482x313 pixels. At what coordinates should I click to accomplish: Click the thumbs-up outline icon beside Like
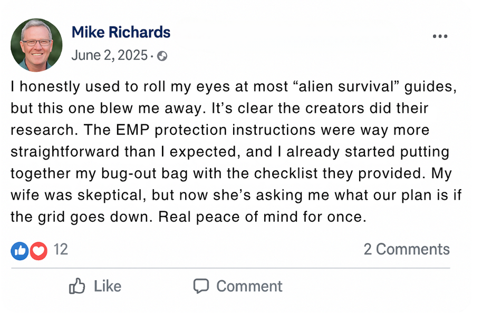click(77, 286)
